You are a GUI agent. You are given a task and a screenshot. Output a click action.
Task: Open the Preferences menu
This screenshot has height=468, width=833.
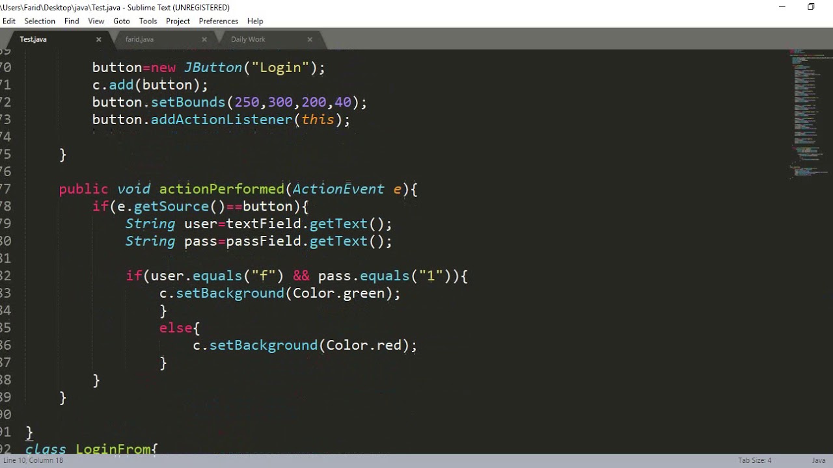point(219,21)
